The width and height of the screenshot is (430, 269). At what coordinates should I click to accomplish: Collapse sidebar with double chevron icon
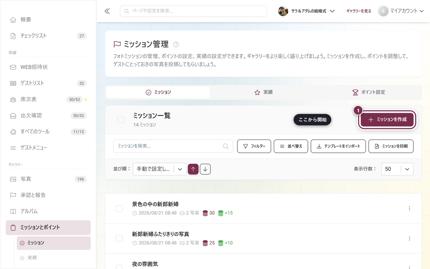[x=107, y=11]
